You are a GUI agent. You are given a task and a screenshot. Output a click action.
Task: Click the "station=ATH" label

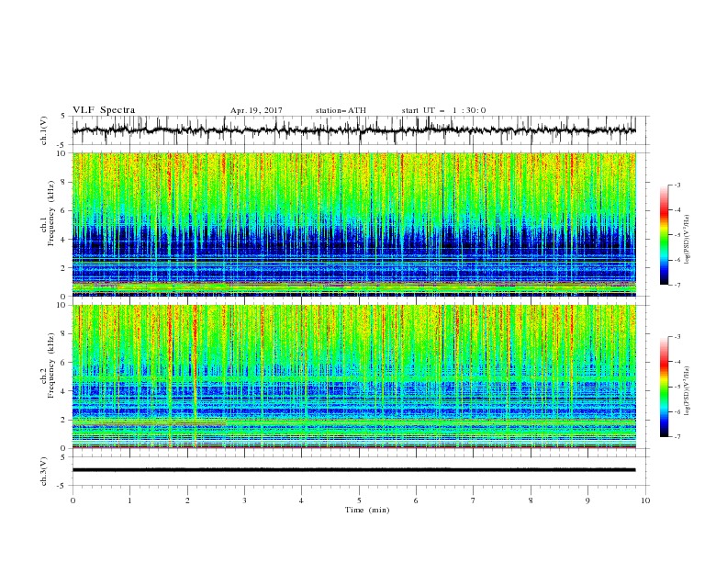[341, 110]
